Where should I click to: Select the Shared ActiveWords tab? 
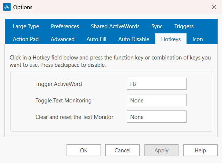115,26
